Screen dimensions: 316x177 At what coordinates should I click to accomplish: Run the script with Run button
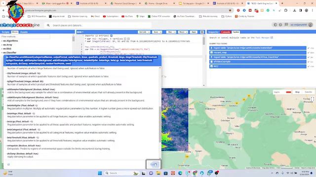tap(170, 32)
